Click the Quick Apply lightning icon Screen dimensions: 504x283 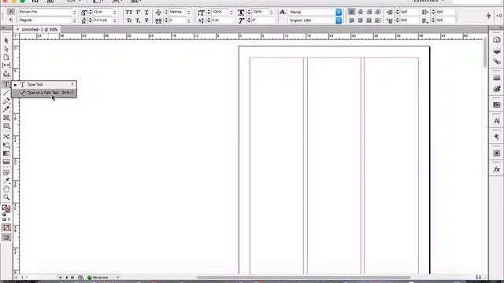488,16
